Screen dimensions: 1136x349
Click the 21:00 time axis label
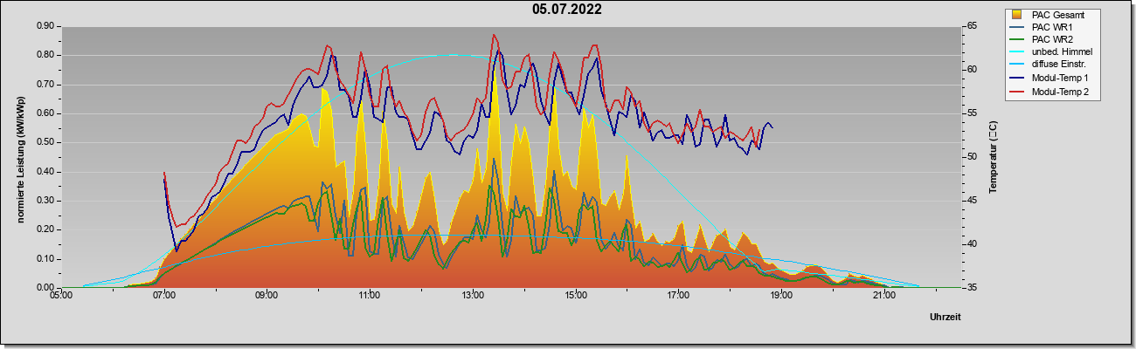884,297
